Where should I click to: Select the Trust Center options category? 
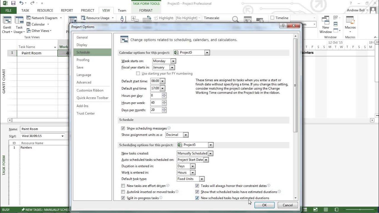coord(92,114)
